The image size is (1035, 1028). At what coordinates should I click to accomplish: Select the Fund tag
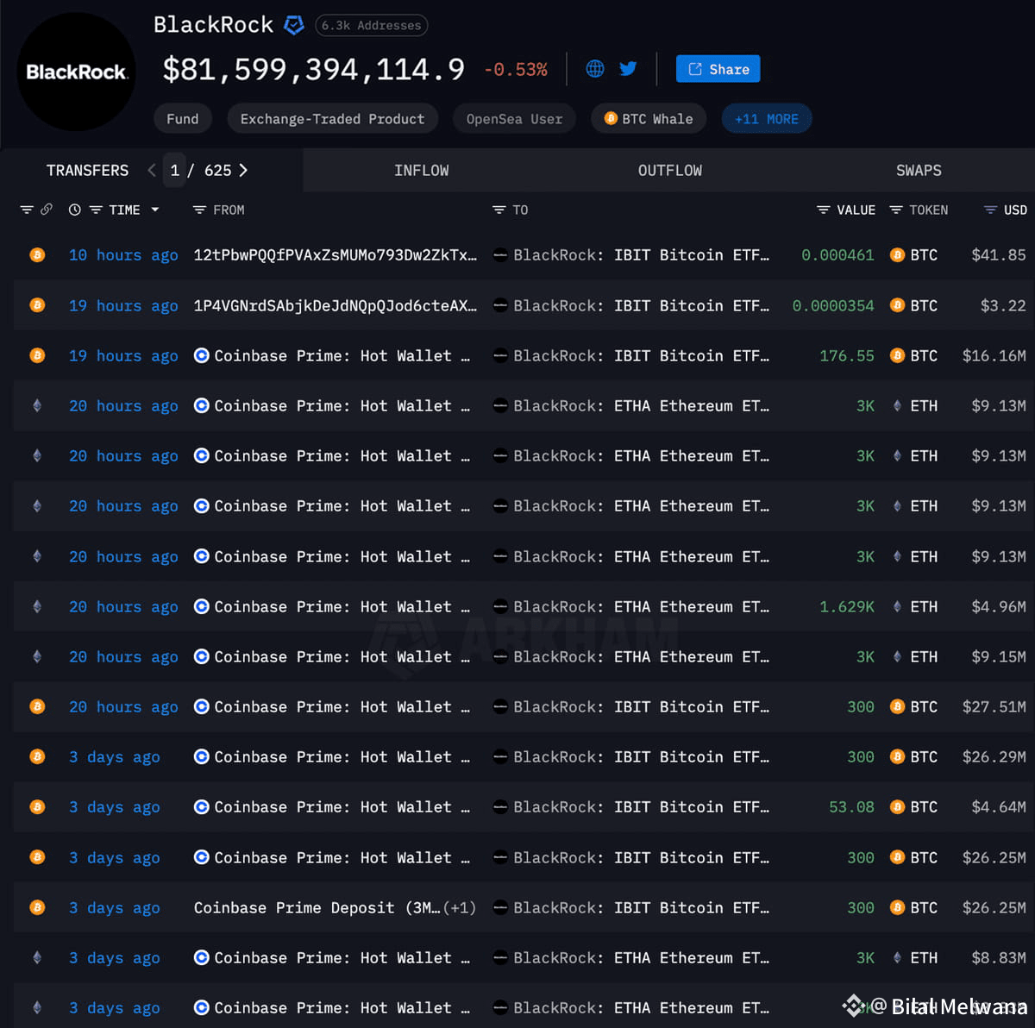(182, 119)
